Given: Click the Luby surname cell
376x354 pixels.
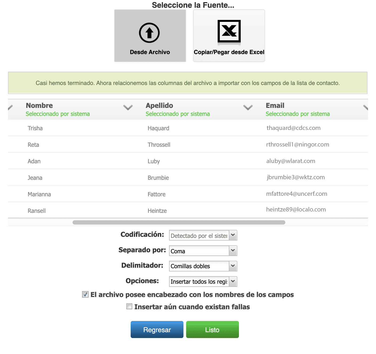Looking at the screenshot, I should coord(154,161).
